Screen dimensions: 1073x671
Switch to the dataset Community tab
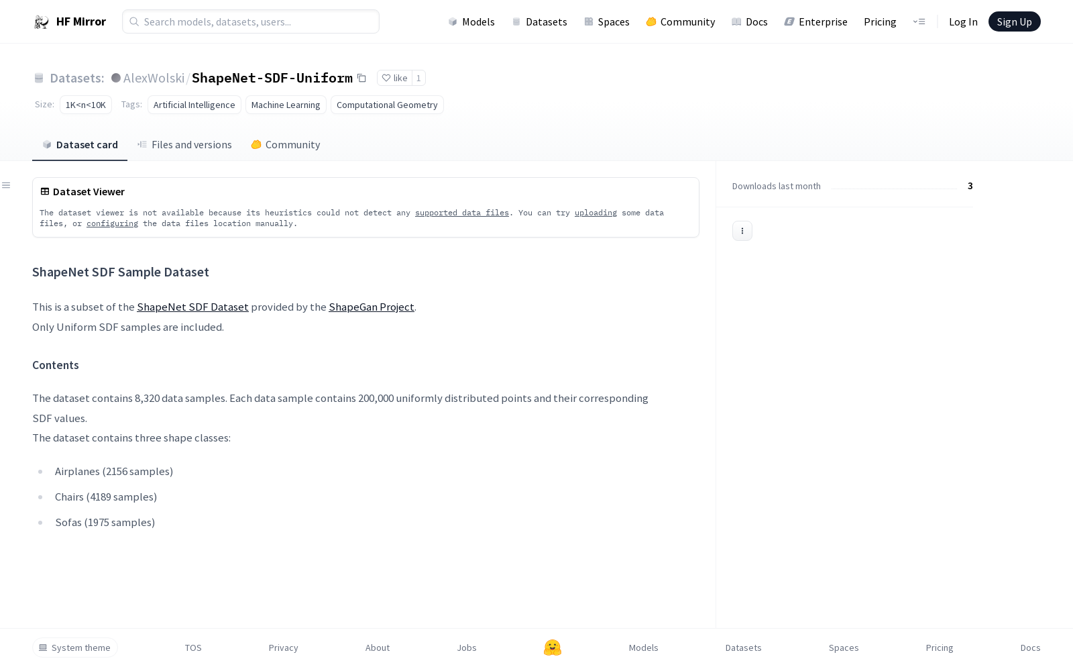(286, 145)
